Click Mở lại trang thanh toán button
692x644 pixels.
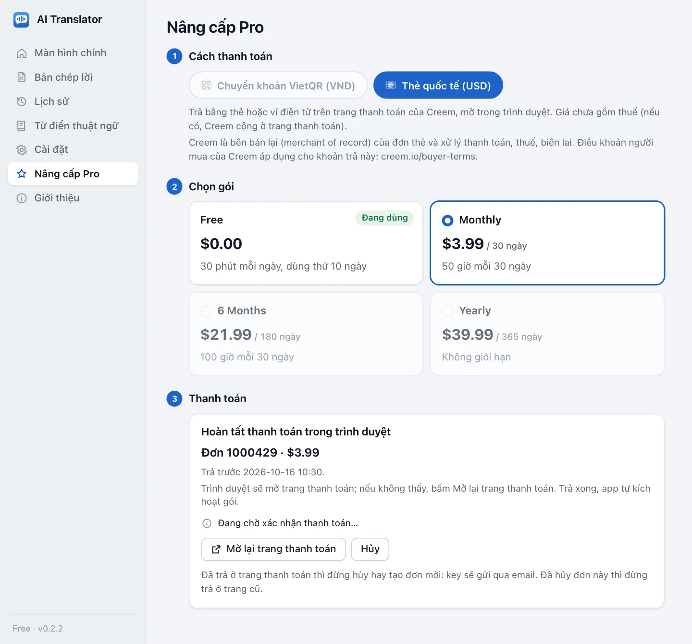(x=273, y=549)
